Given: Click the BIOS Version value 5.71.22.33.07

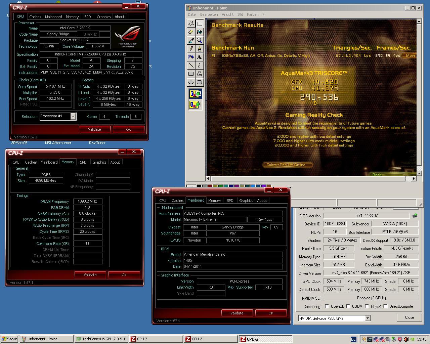Looking at the screenshot, I should click(x=366, y=216).
